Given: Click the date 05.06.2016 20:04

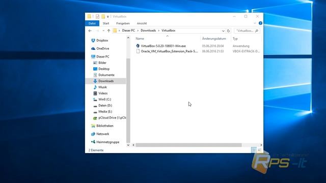Looking at the screenshot, I should pos(213,46).
